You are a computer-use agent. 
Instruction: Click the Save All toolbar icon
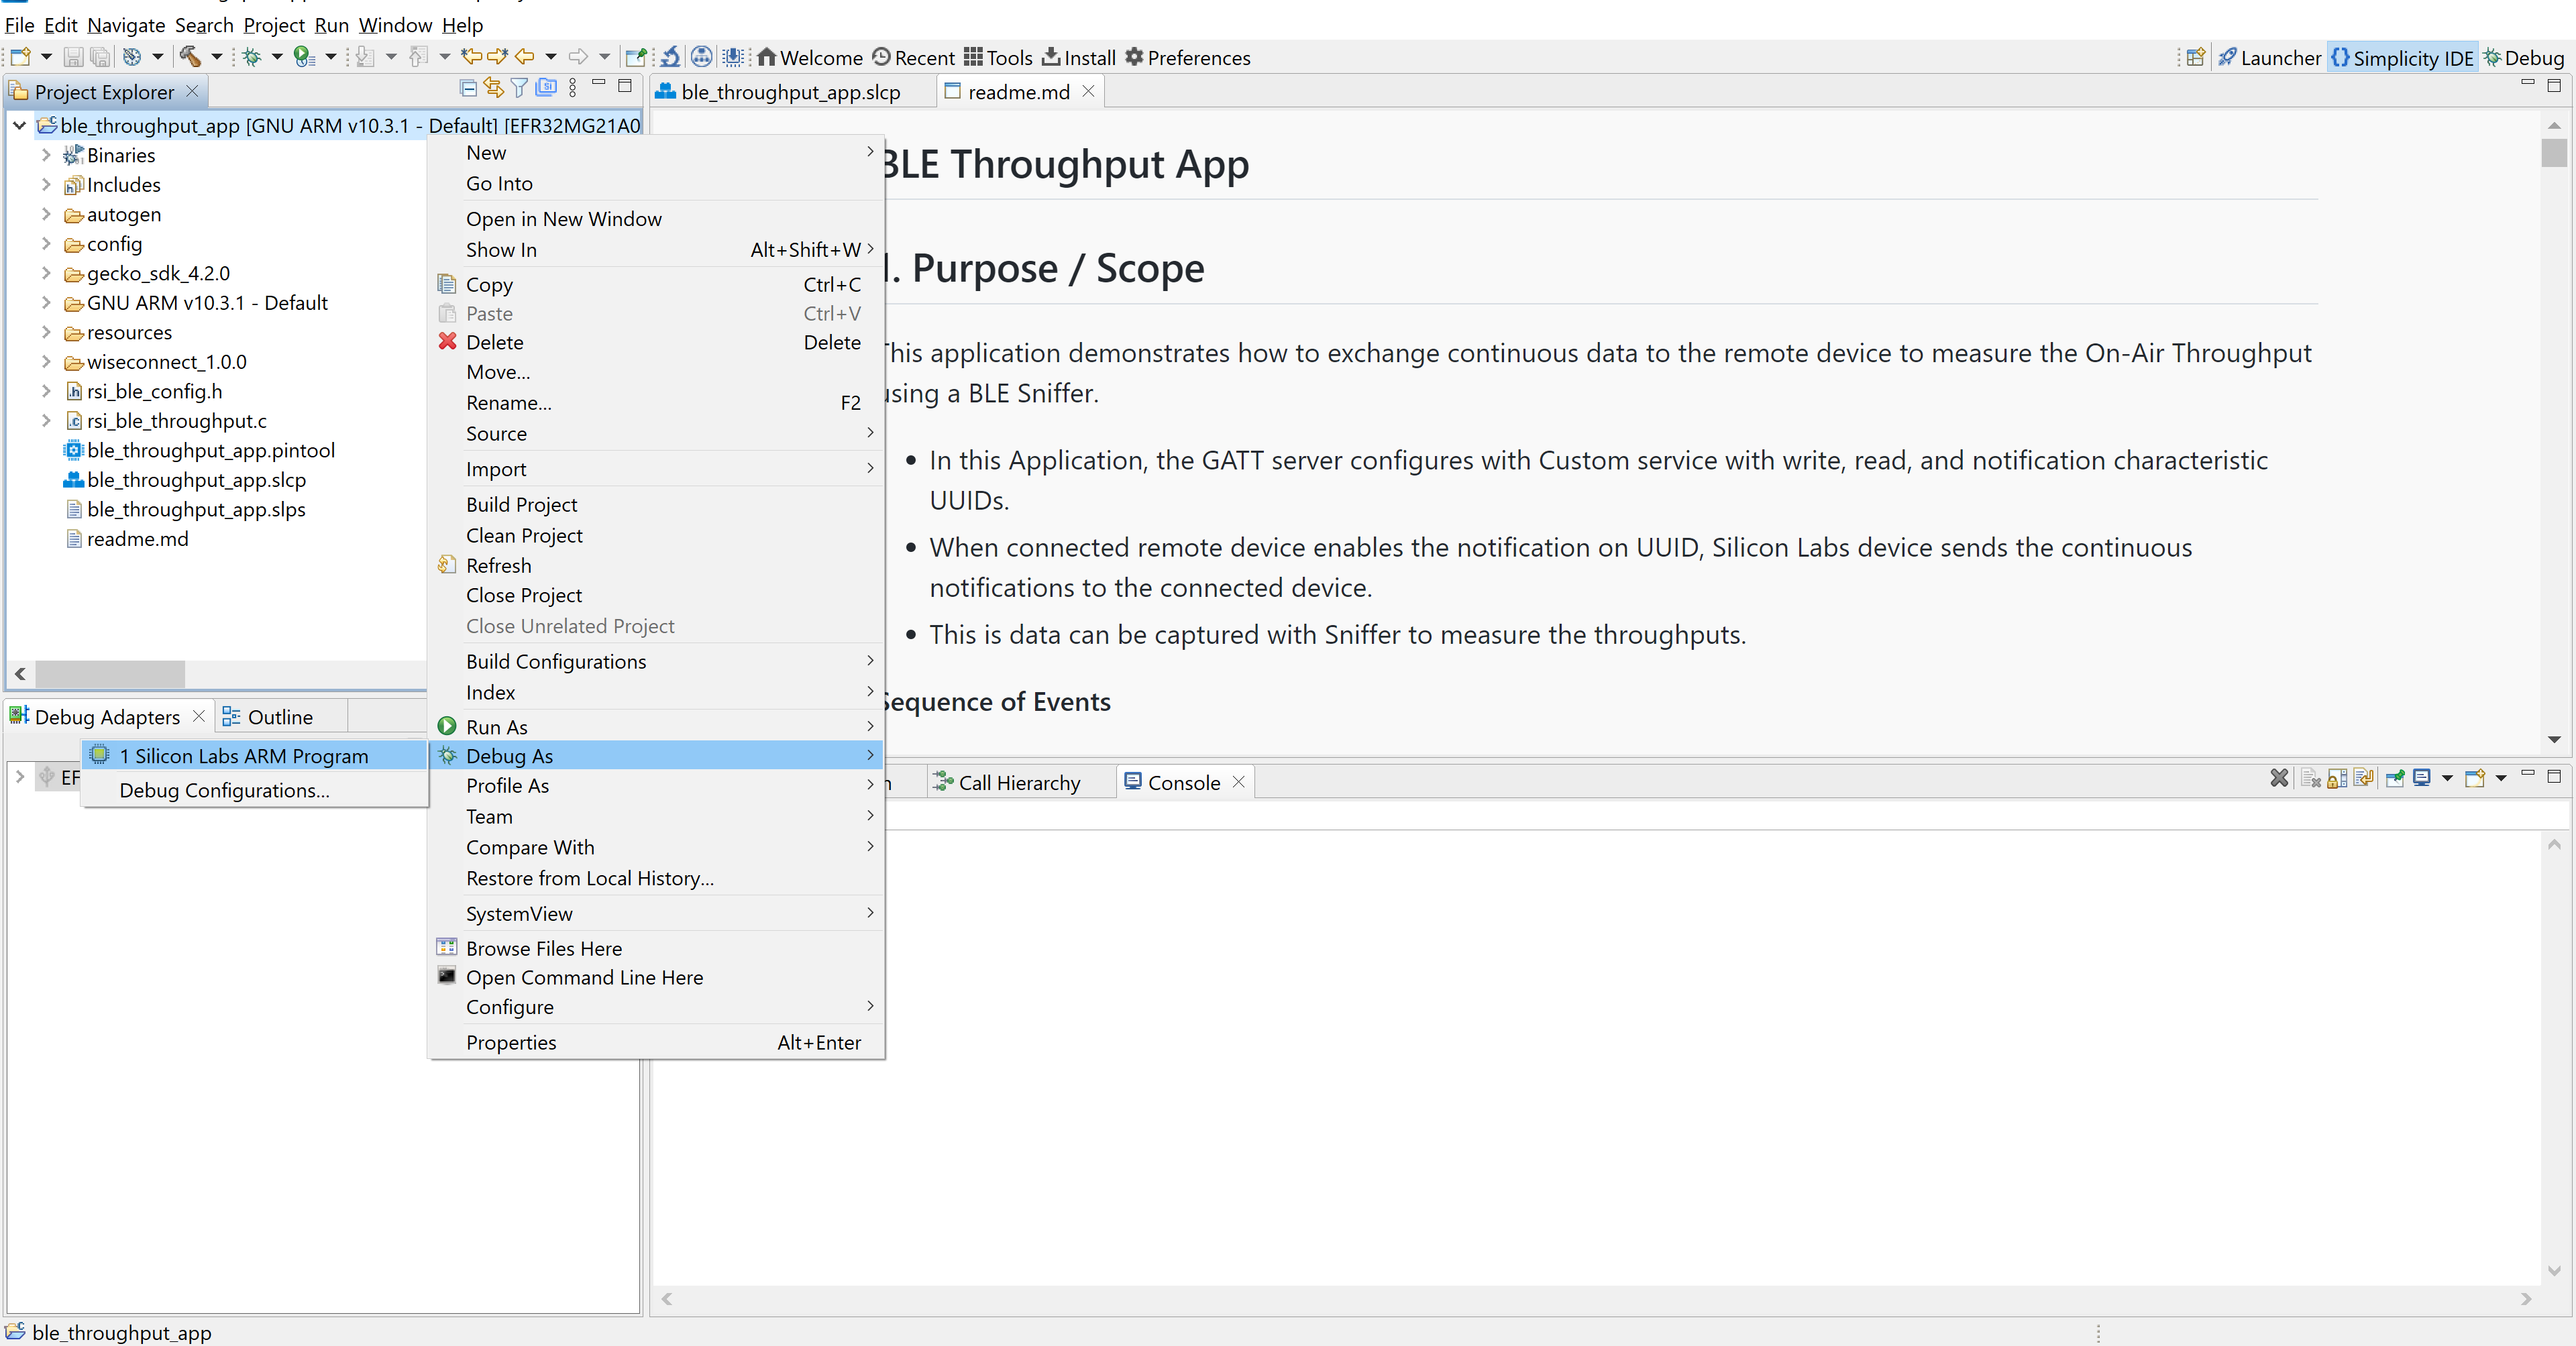pos(100,57)
